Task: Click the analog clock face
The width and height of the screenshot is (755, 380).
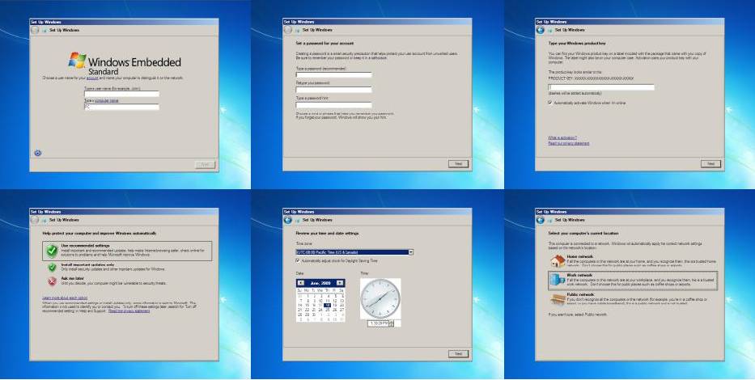Action: [x=380, y=298]
